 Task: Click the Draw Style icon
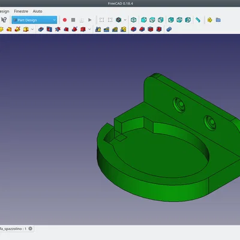(x=119, y=20)
